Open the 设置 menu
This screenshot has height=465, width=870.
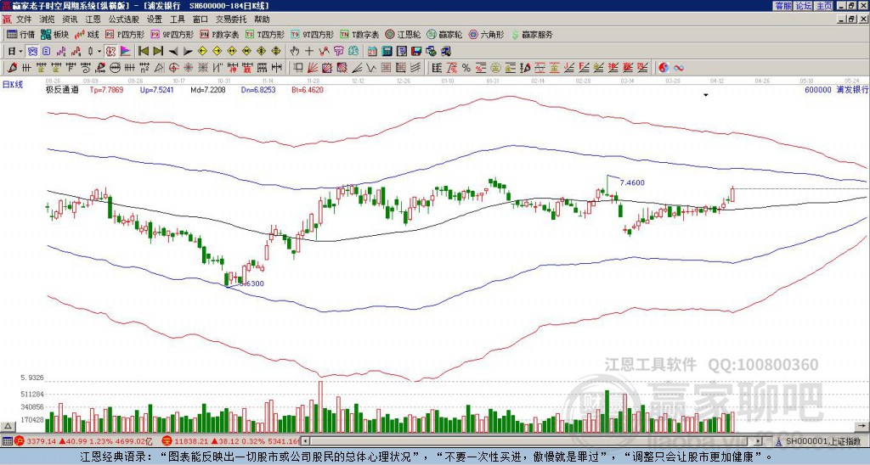click(155, 20)
